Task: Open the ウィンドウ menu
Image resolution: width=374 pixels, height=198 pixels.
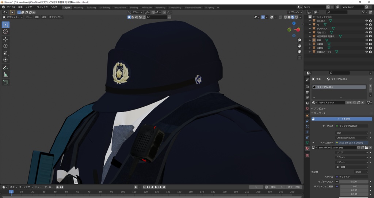Action: 42,7
